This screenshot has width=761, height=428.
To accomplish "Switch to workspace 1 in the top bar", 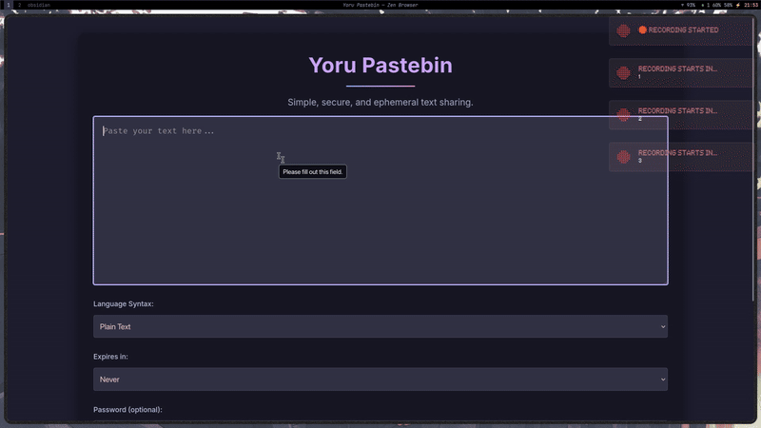I will [9, 5].
